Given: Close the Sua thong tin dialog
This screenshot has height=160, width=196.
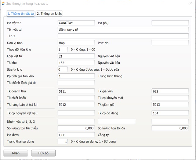Looking at the screenshot, I should click(x=191, y=3).
